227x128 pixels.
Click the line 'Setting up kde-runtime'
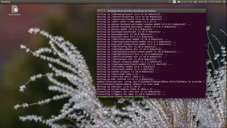coord(128,79)
